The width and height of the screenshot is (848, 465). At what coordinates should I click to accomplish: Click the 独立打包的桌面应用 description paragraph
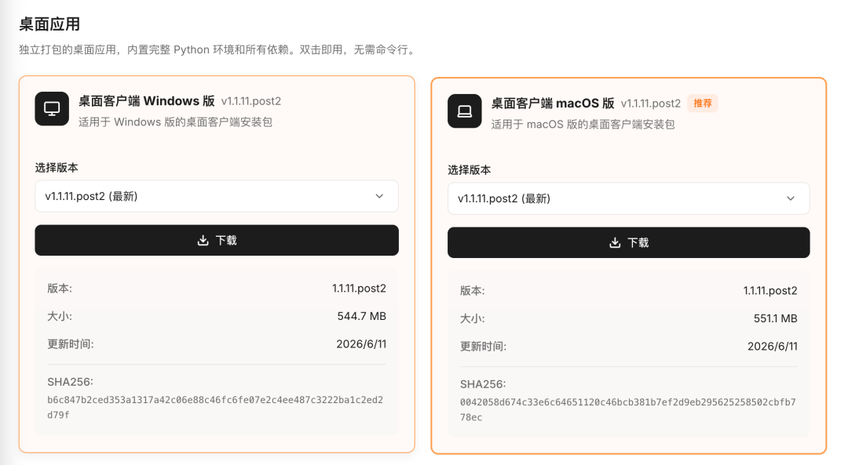[218, 49]
